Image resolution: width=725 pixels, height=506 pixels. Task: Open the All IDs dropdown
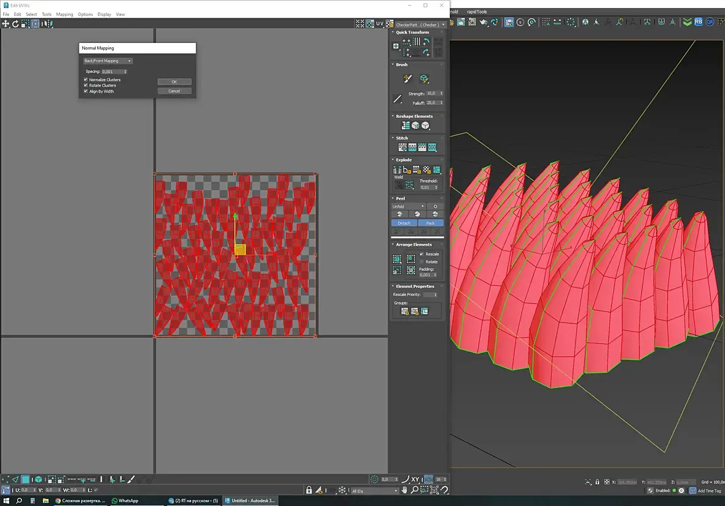pos(375,491)
